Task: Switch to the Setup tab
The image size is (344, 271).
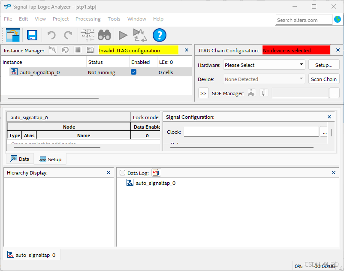Action: point(50,159)
